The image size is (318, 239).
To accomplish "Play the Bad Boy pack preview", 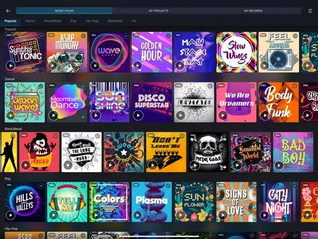I will coord(279,165).
